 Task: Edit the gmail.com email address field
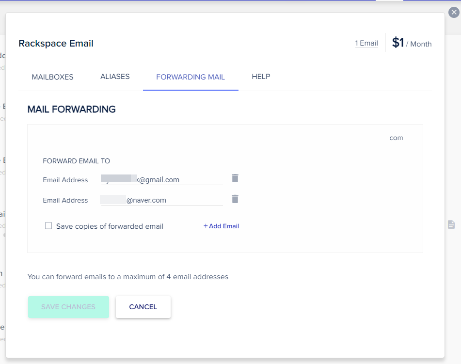tap(162, 179)
